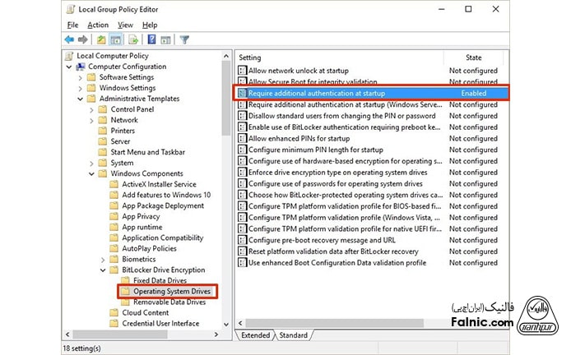Open Help via the blue question-mark icon
The width and height of the screenshot is (571, 355).
click(152, 39)
